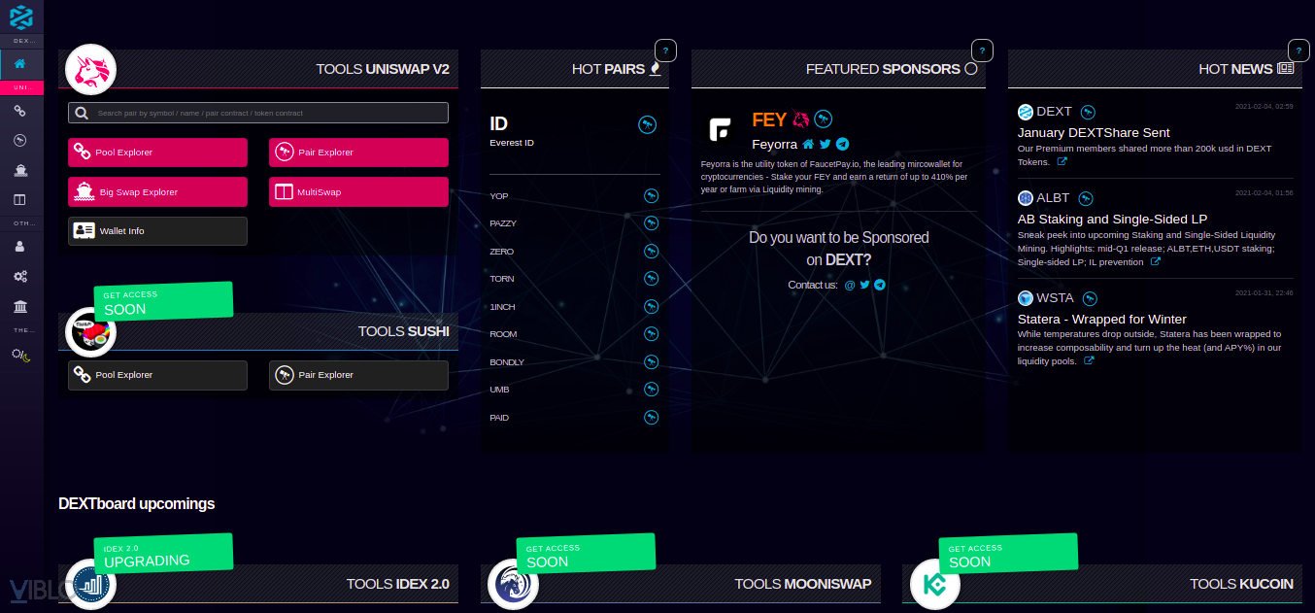
Task: Open the bank building icon in sidebar
Action: coord(20,307)
